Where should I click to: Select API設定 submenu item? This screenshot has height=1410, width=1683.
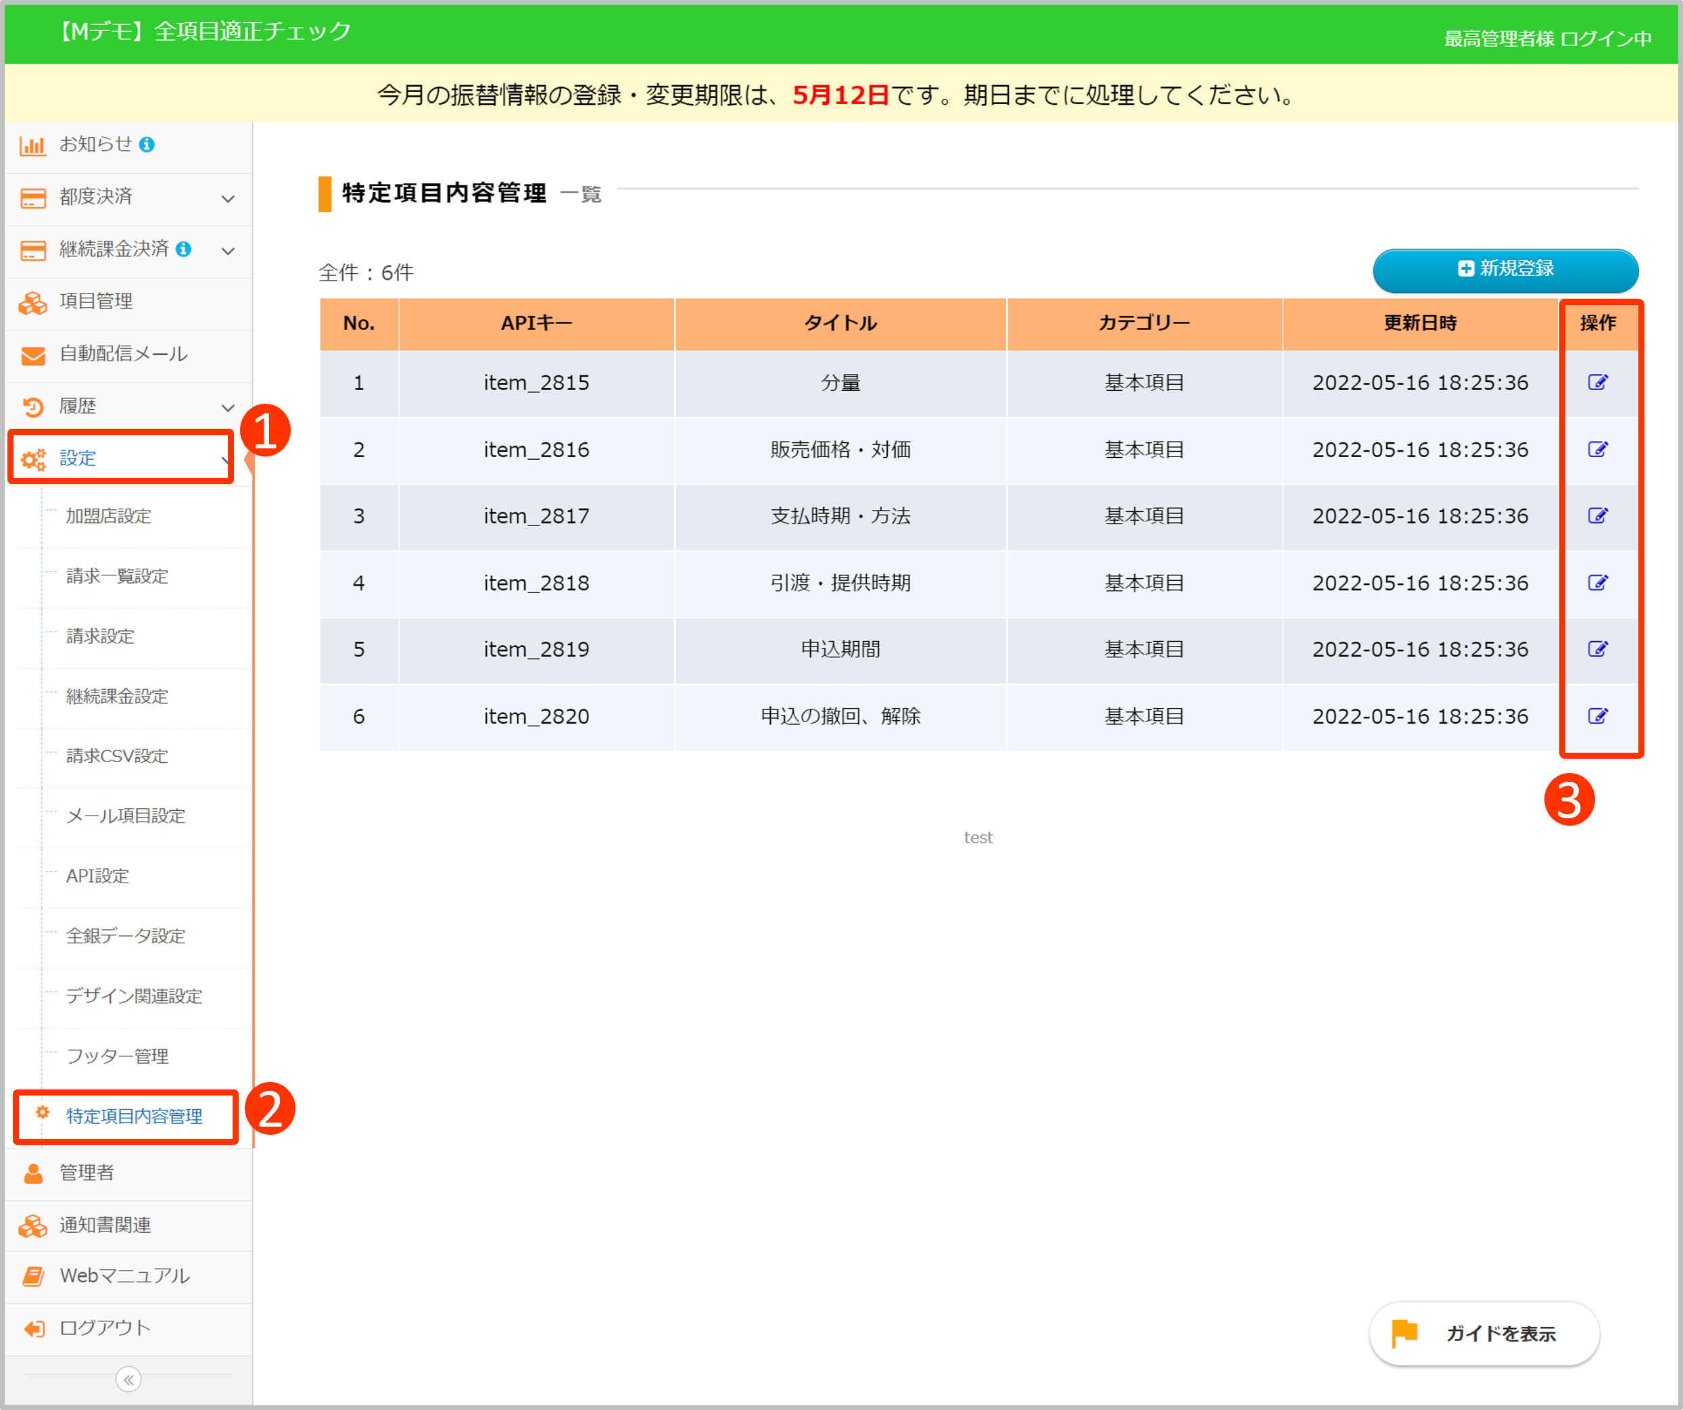point(98,875)
